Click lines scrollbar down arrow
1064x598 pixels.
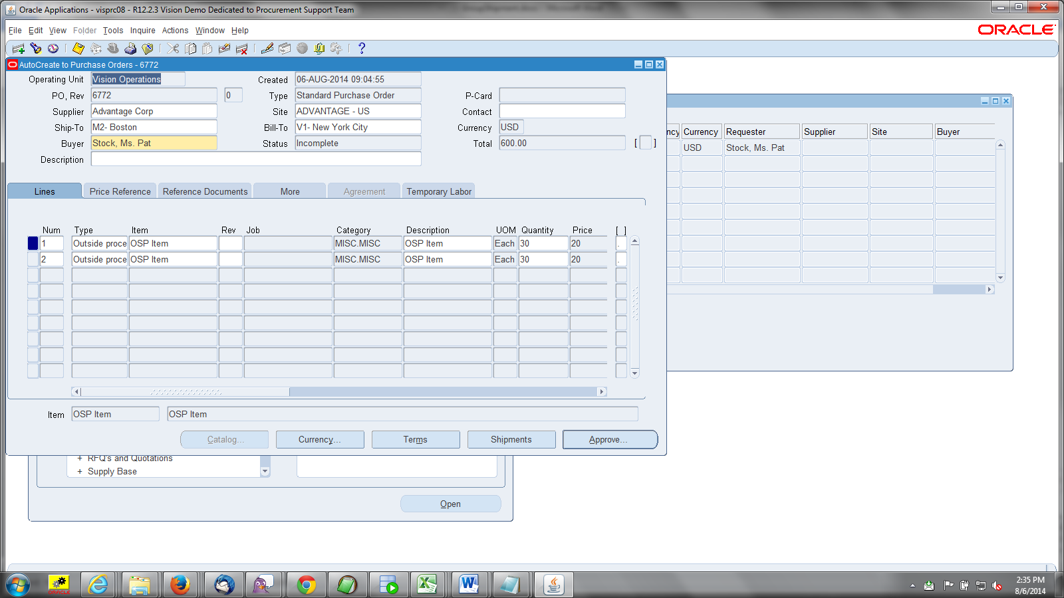point(635,373)
